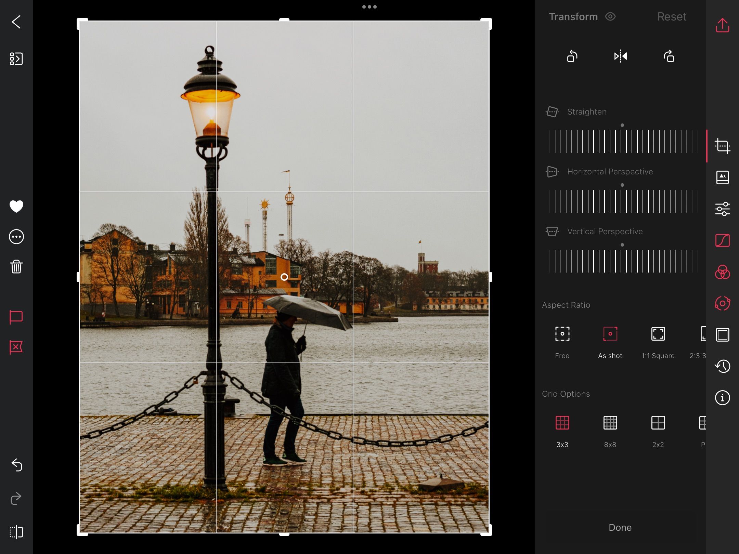Open the three-dot handle above the photo

369,6
